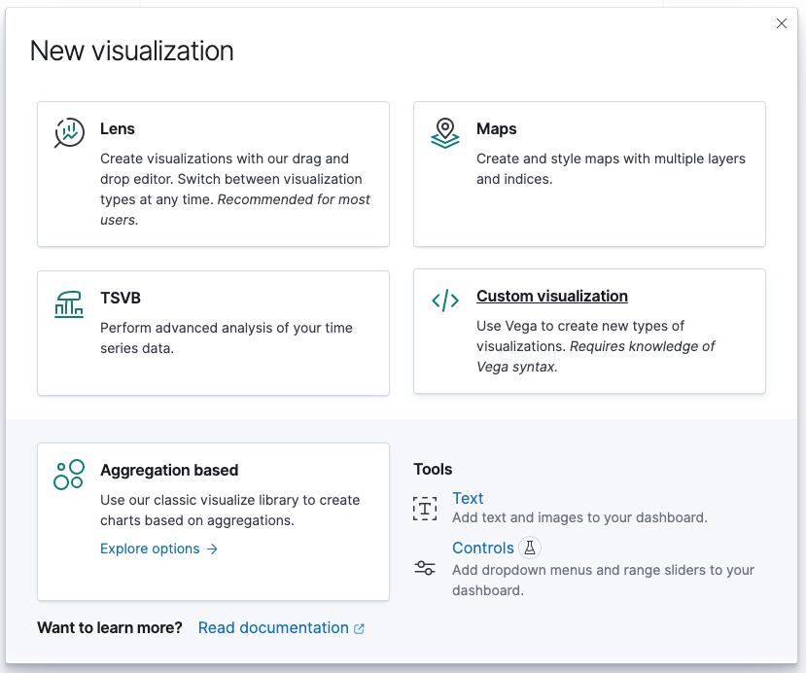Select the Aggregation based heading
The width and height of the screenshot is (806, 673).
pos(168,471)
